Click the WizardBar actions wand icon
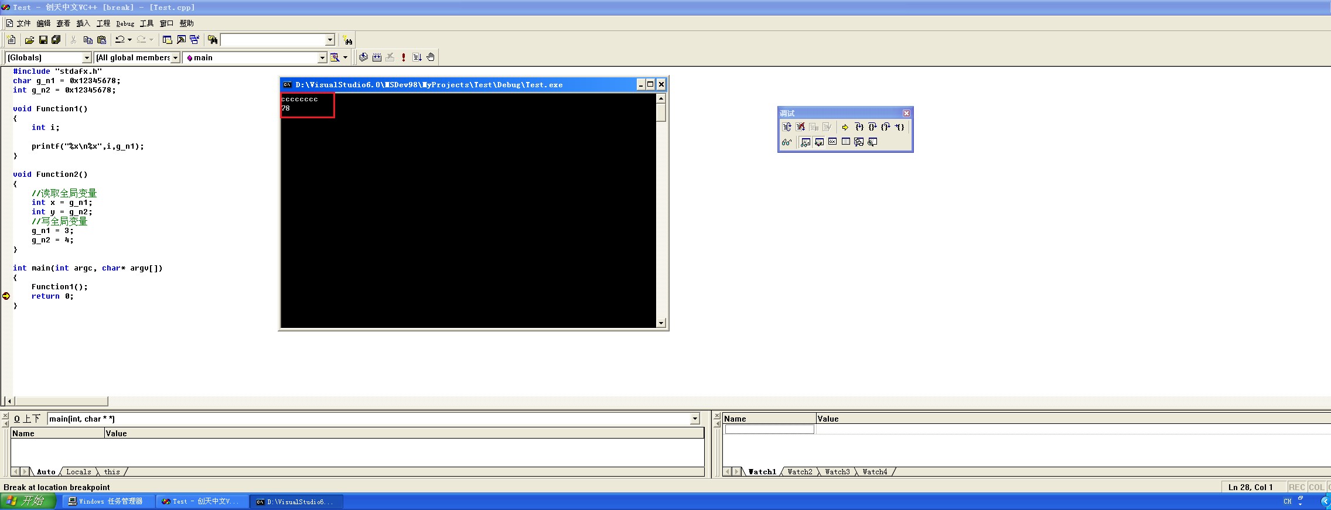The image size is (1331, 510). point(335,57)
